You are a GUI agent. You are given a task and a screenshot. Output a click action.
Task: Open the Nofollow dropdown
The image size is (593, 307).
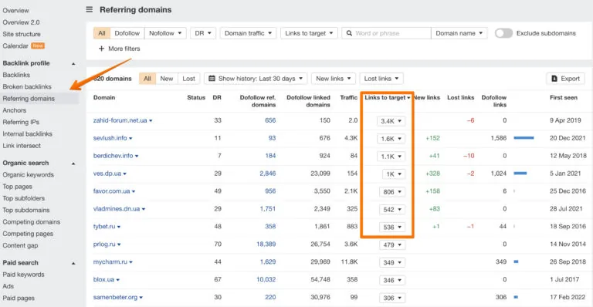[x=165, y=33]
